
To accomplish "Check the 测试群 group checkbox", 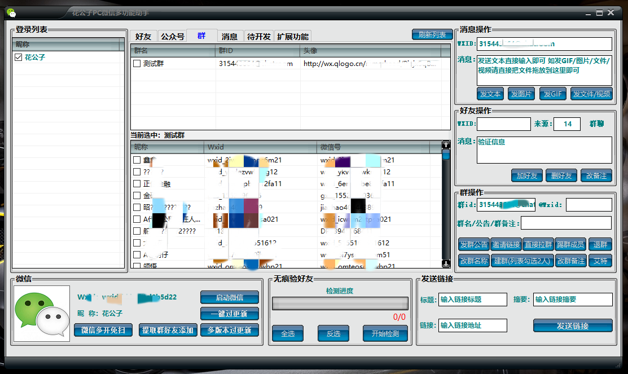I will [x=137, y=63].
